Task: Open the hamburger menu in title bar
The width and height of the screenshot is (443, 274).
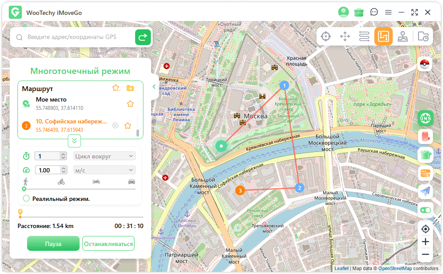Action: (x=388, y=12)
